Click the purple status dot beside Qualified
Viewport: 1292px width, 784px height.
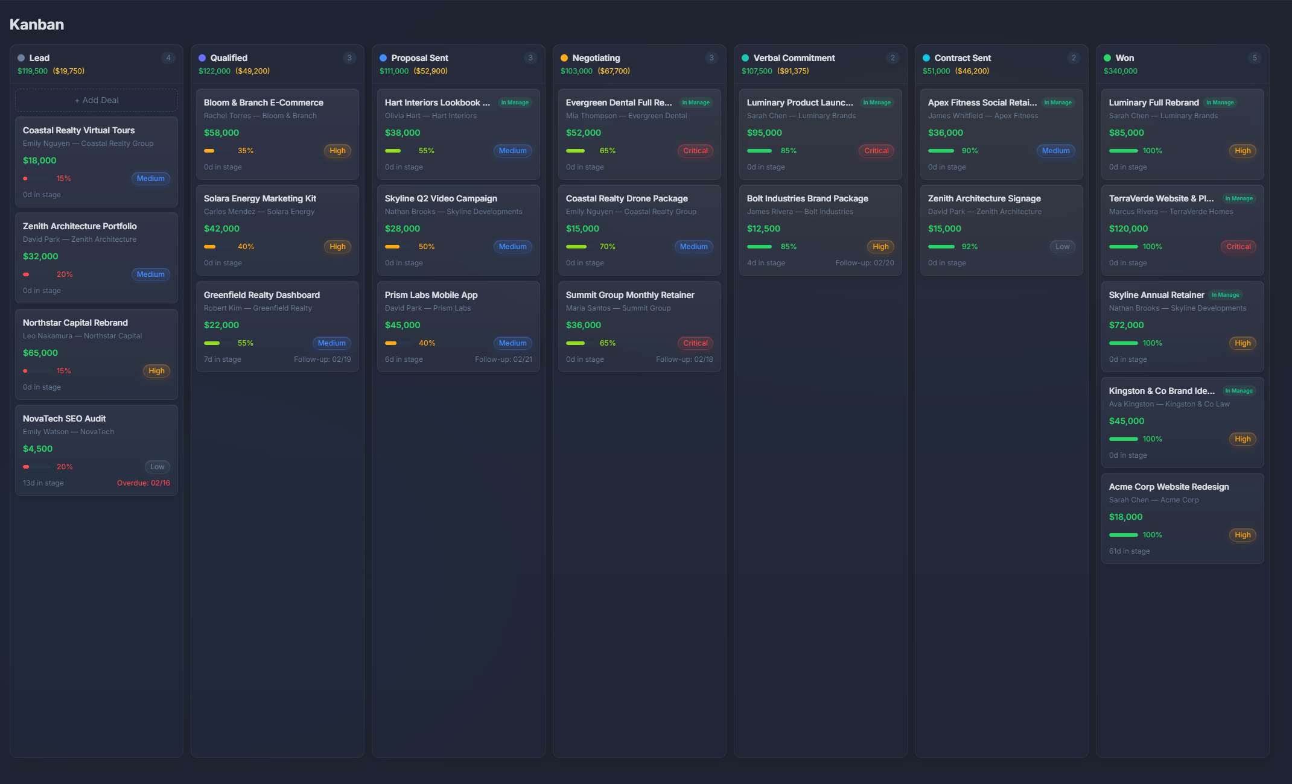pyautogui.click(x=203, y=58)
